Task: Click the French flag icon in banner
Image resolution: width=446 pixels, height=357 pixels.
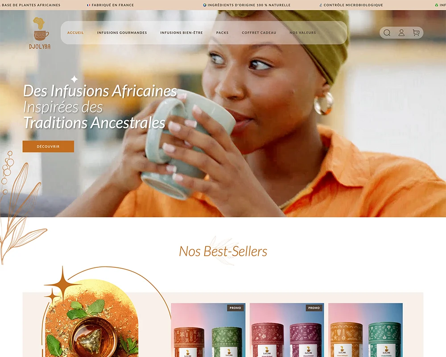Action: coord(88,5)
